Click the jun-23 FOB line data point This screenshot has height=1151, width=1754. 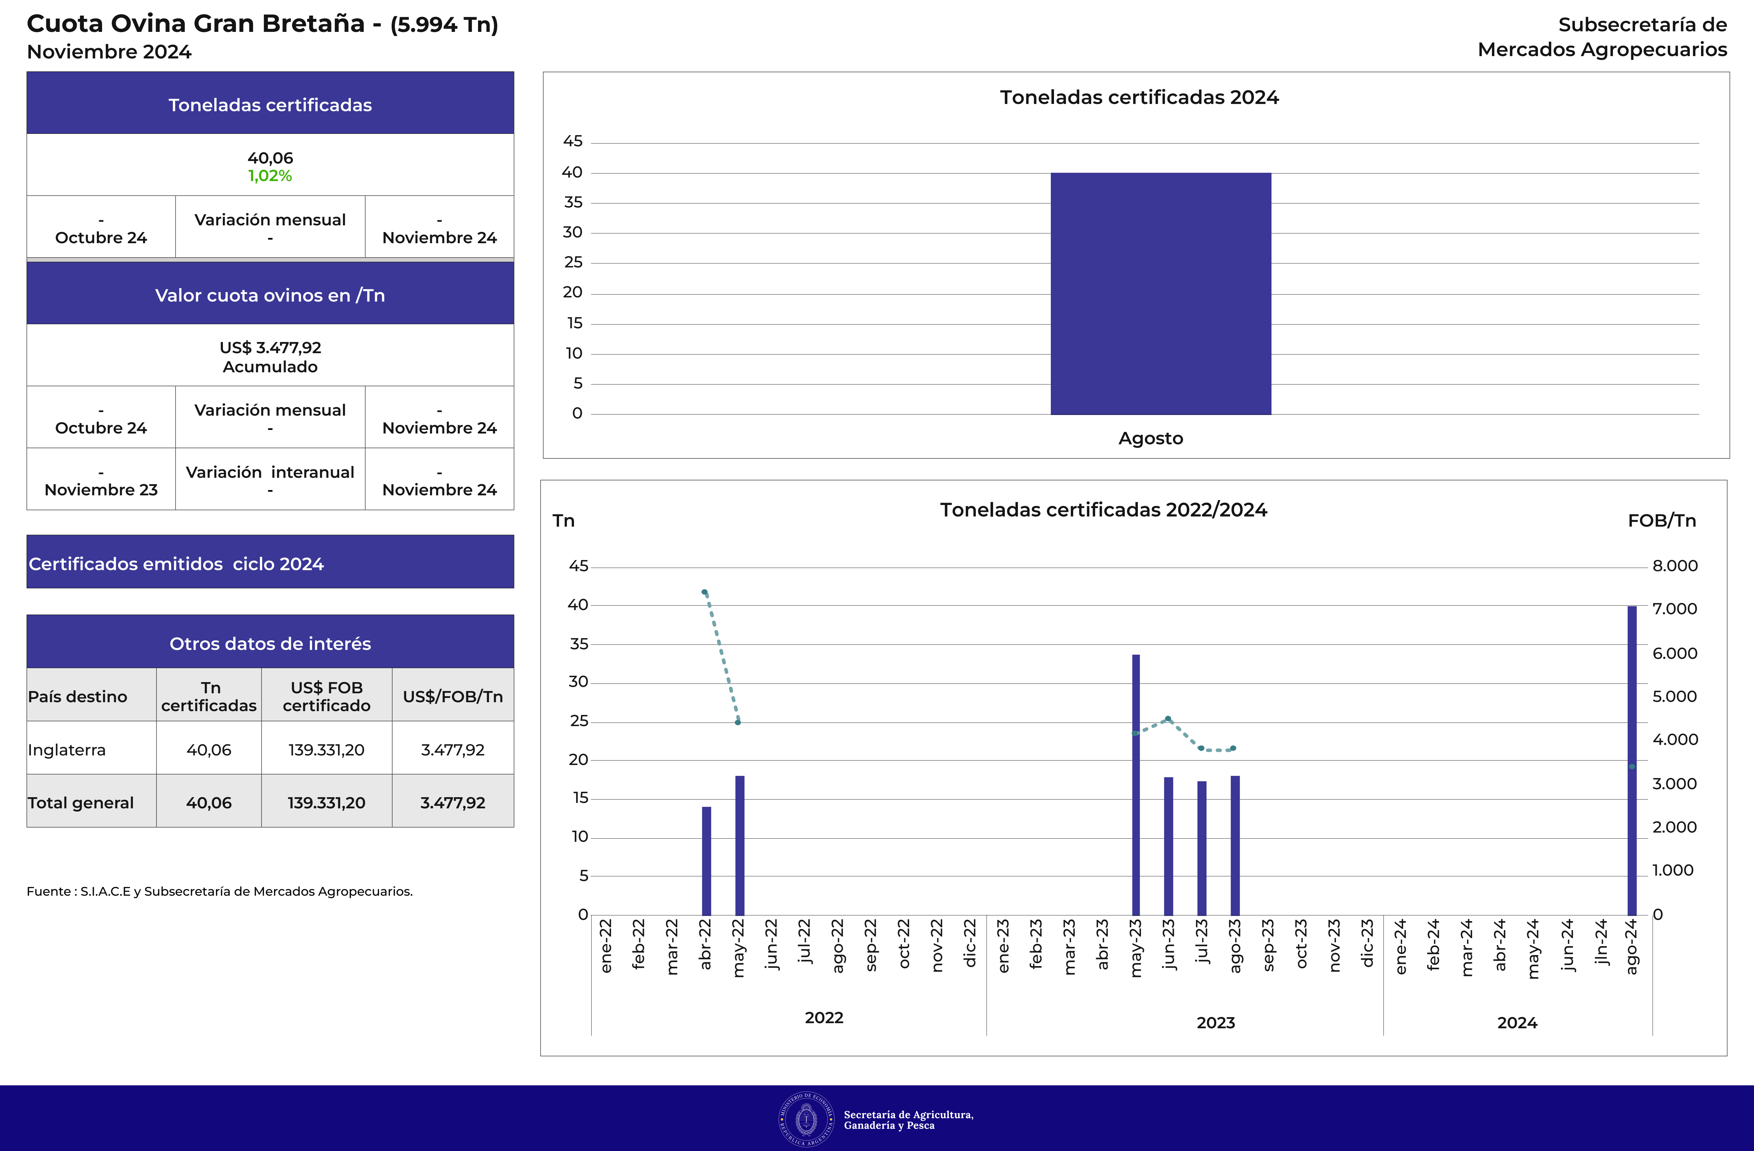coord(1168,719)
